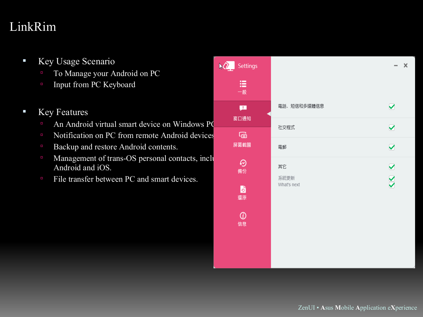This screenshot has height=317, width=423.
Task: Open the 備份 backup icon
Action: [243, 163]
